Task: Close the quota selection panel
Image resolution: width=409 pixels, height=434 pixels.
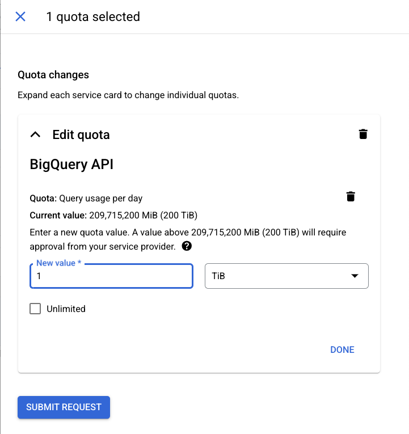Action: [20, 16]
